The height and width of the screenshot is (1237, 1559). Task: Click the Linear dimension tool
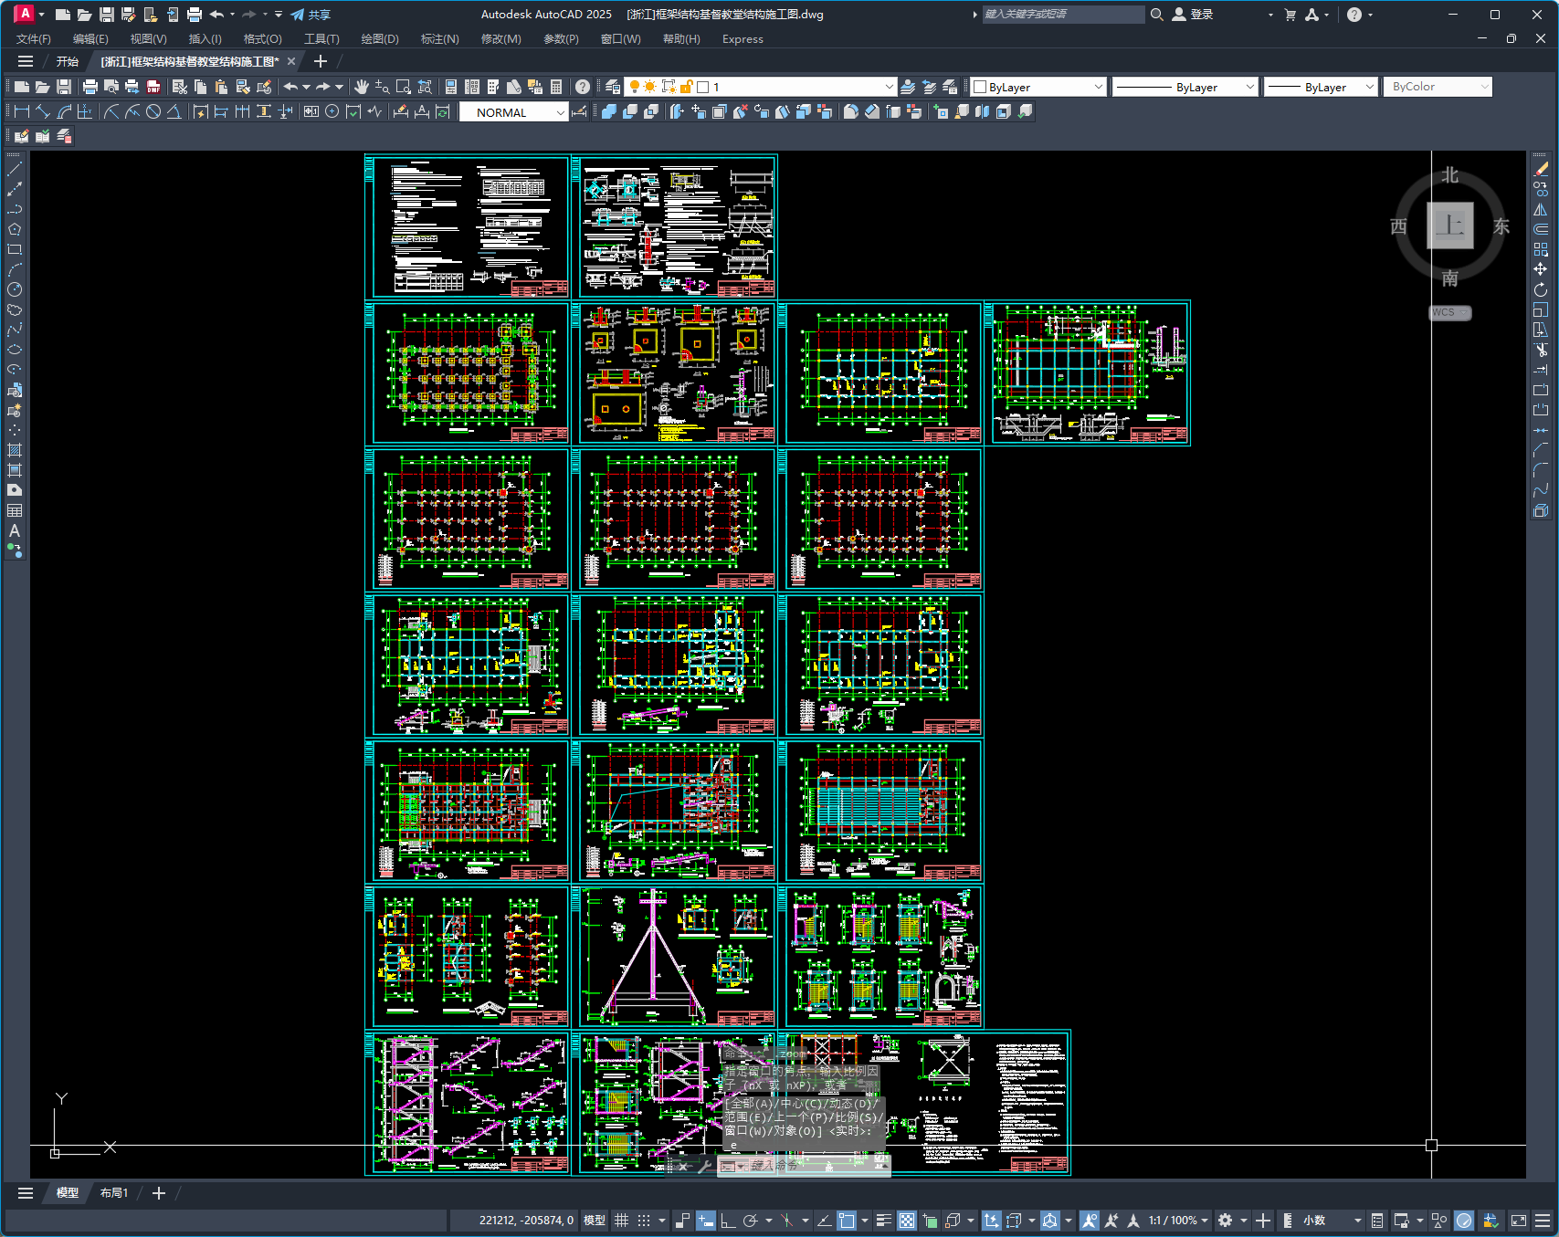tap(22, 111)
